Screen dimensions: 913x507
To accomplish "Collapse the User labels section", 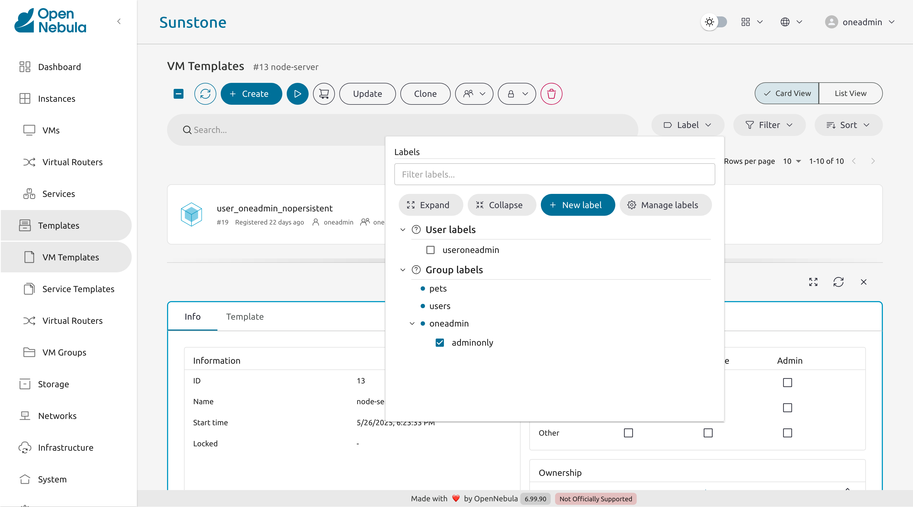I will (403, 230).
